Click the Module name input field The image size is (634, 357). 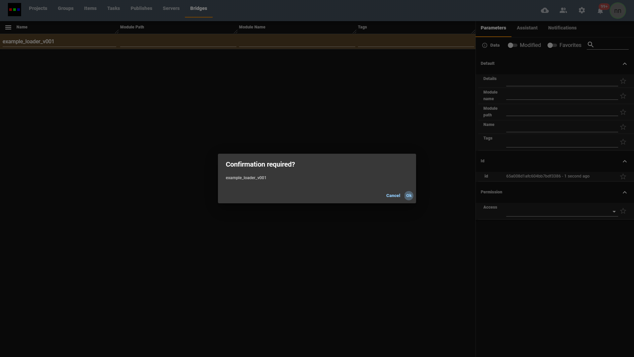561,96
